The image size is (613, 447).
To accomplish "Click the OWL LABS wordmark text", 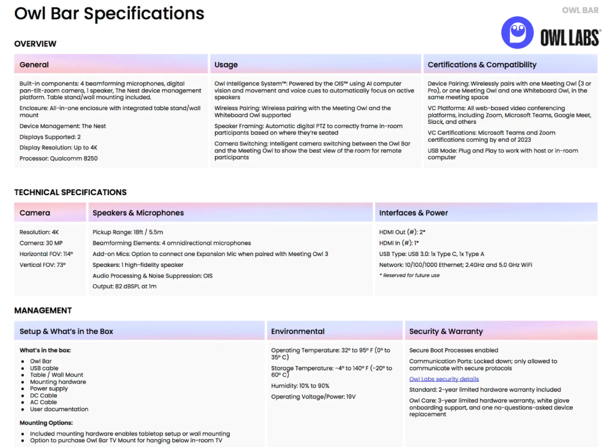I will coord(570,38).
